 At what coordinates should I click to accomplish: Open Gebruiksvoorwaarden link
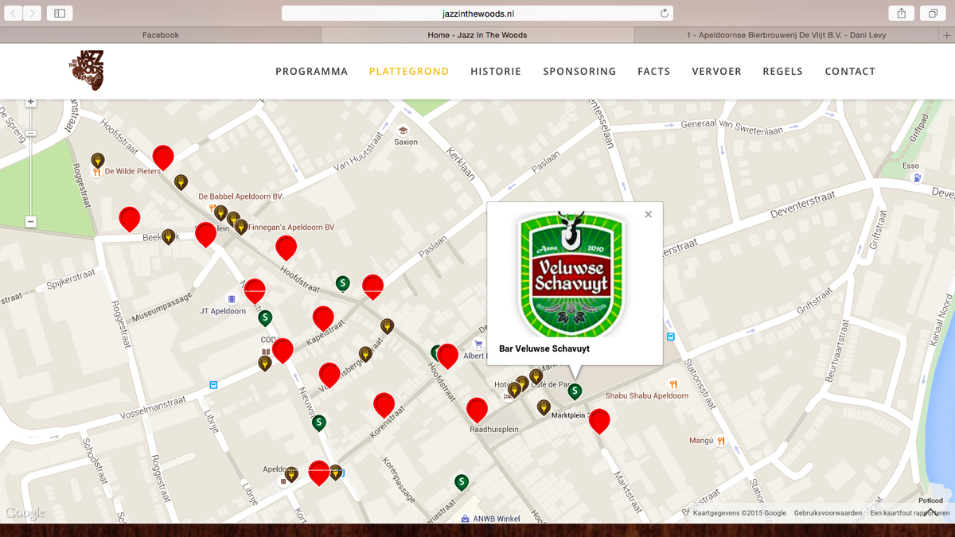click(x=827, y=513)
